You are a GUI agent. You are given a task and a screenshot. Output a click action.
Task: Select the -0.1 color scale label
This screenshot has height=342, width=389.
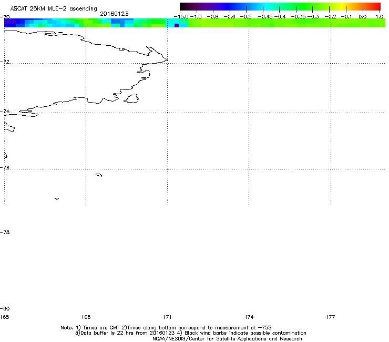point(346,17)
